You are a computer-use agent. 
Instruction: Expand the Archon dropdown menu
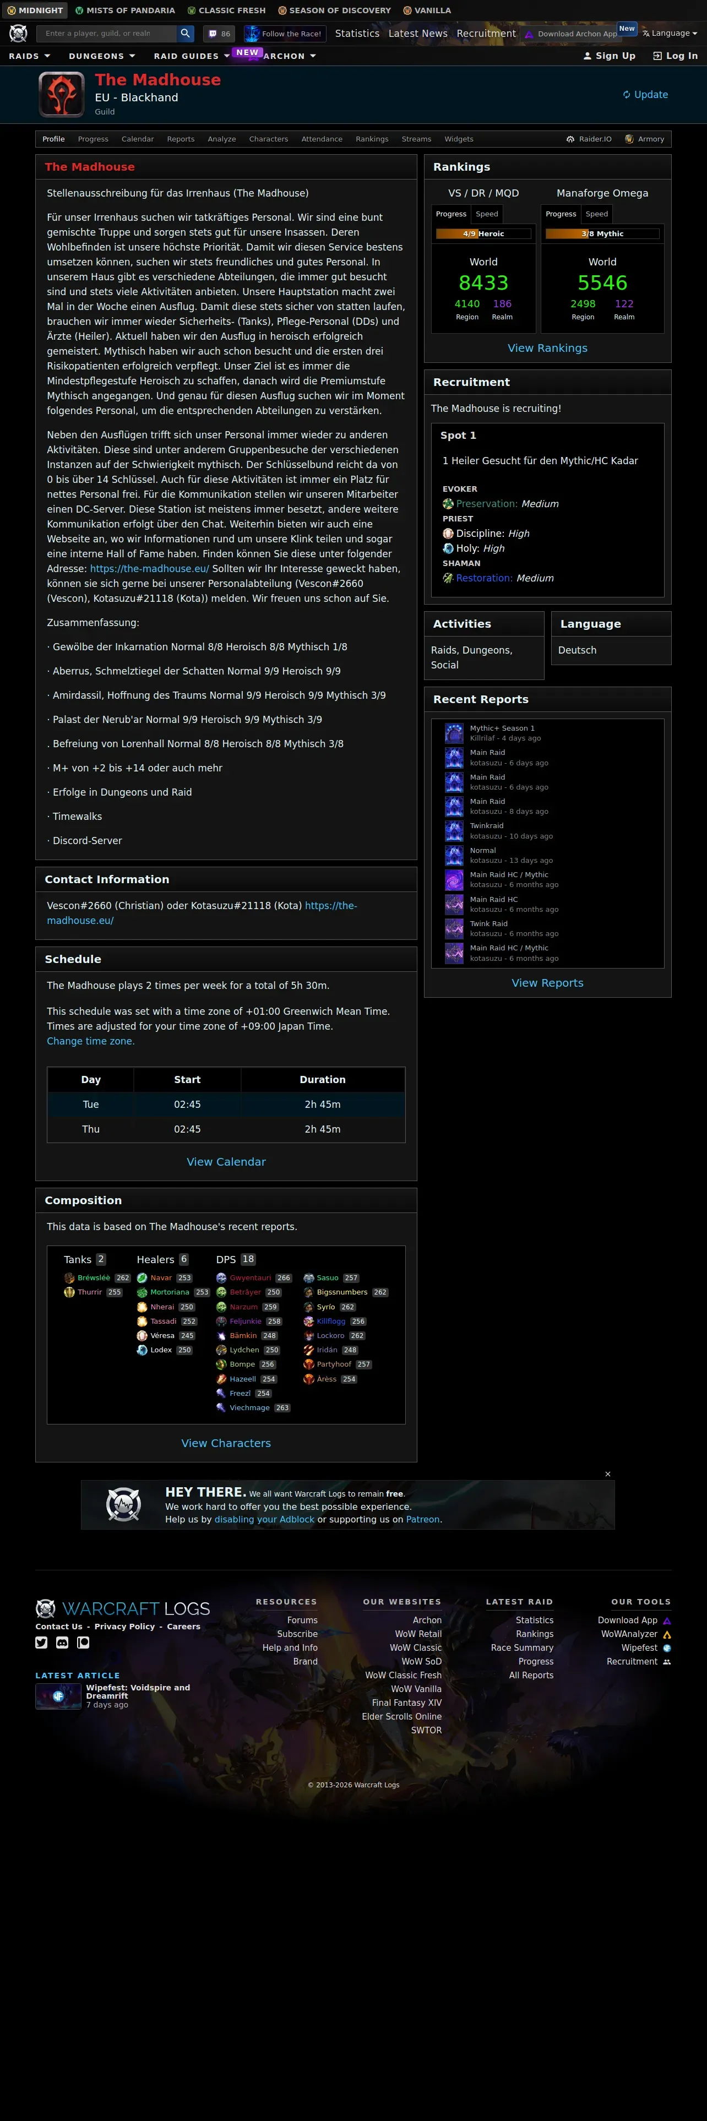click(x=290, y=56)
